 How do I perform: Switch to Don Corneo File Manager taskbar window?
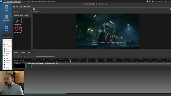click(x=30, y=1)
